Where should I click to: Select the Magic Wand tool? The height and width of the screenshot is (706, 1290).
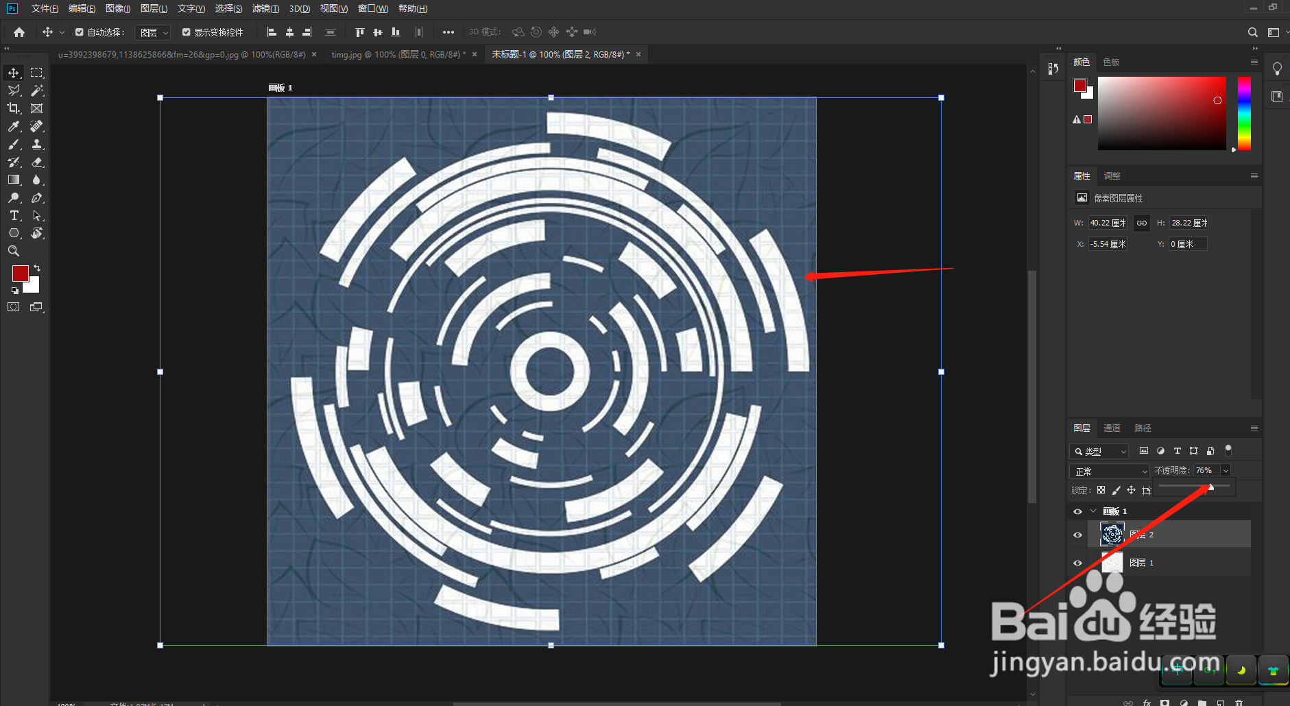[37, 90]
